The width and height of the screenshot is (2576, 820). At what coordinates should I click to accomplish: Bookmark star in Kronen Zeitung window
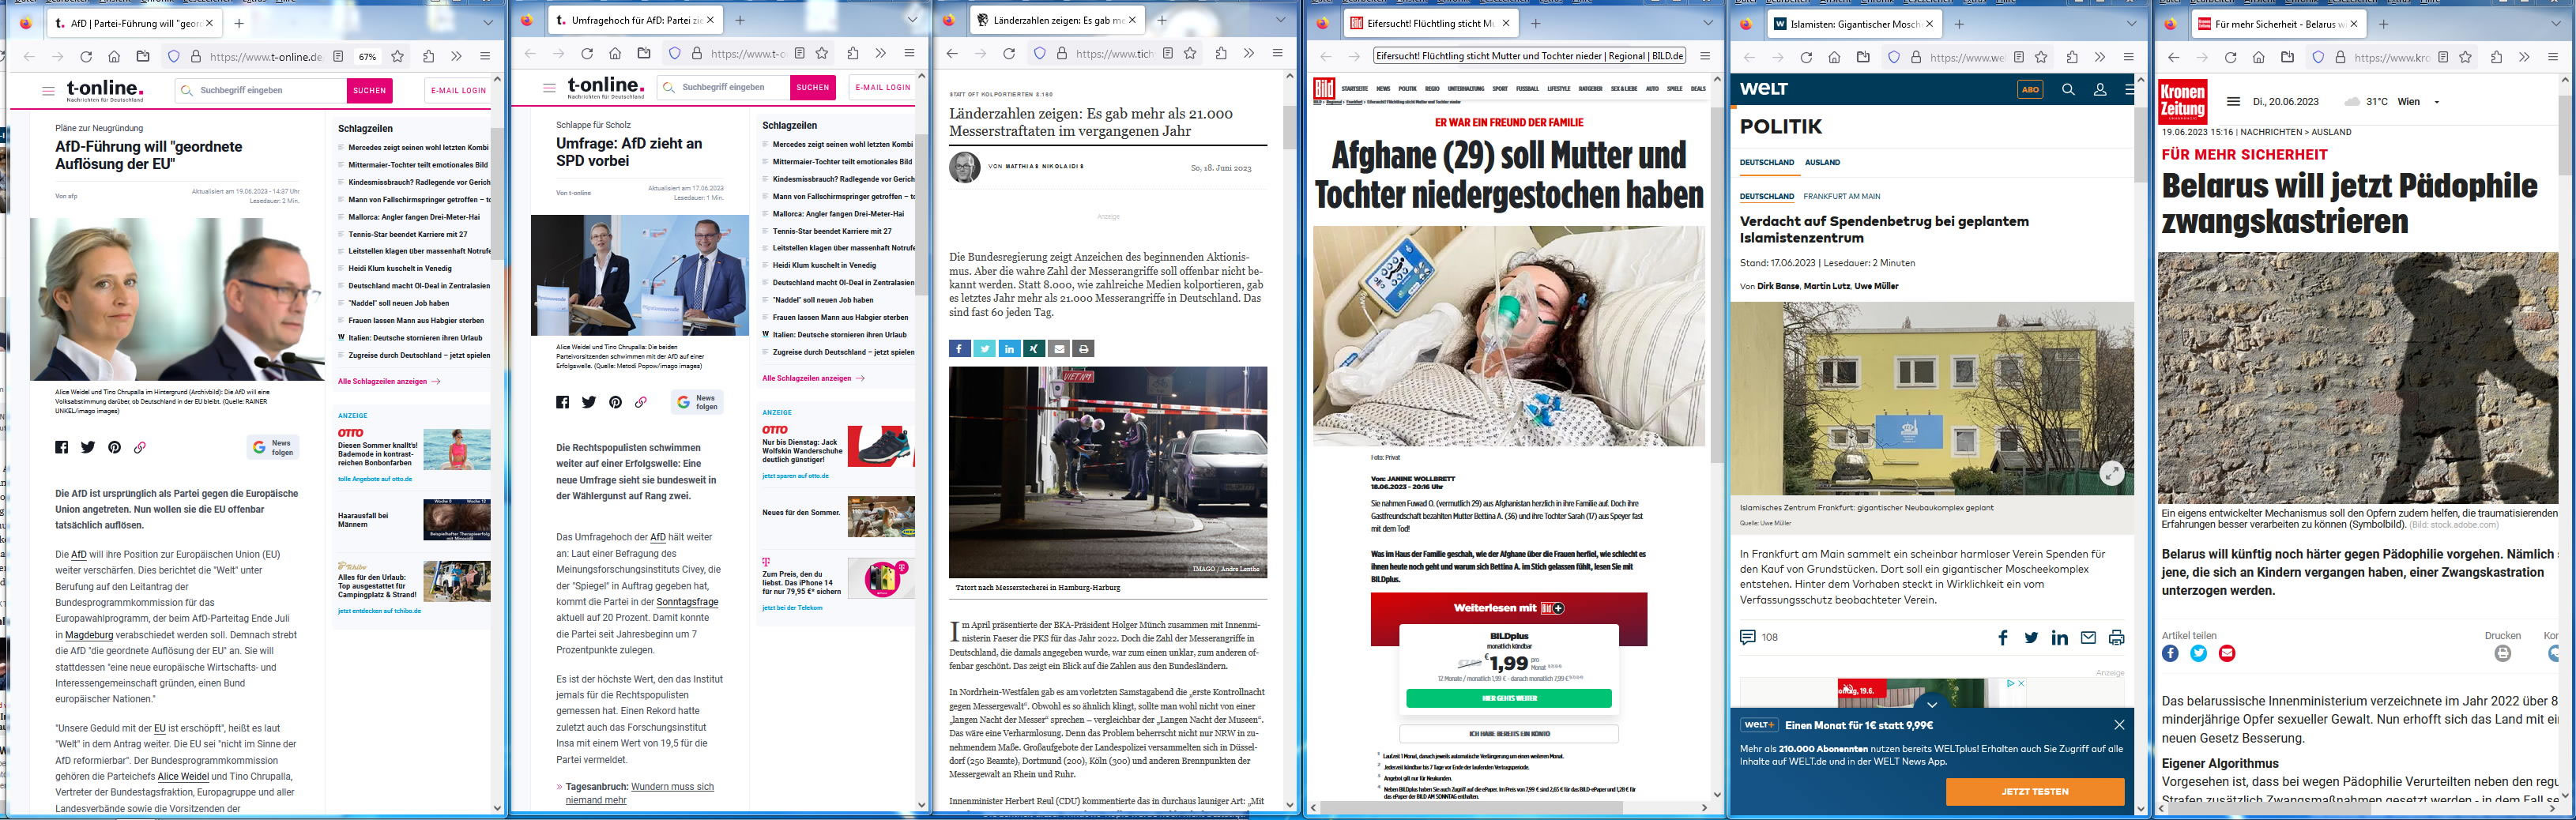pyautogui.click(x=2466, y=57)
